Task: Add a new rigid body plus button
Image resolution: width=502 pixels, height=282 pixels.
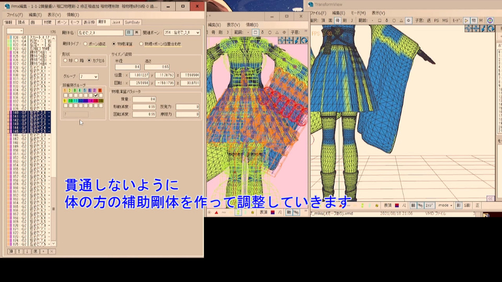Action: (x=43, y=252)
